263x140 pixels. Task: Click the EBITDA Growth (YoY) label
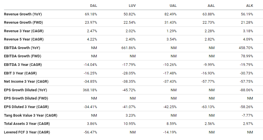point(22,48)
